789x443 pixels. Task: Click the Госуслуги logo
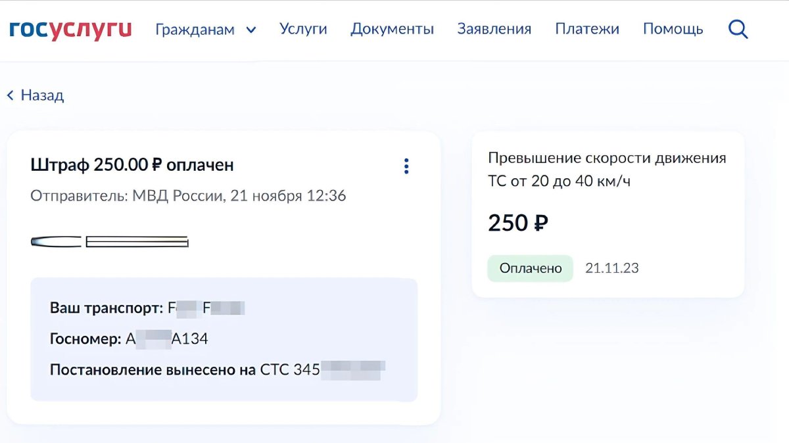[70, 30]
